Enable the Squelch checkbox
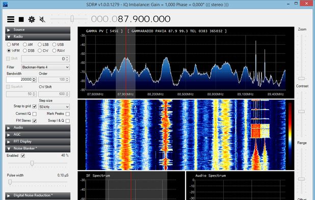Image resolution: width=315 pixels, height=200 pixels. [8, 87]
